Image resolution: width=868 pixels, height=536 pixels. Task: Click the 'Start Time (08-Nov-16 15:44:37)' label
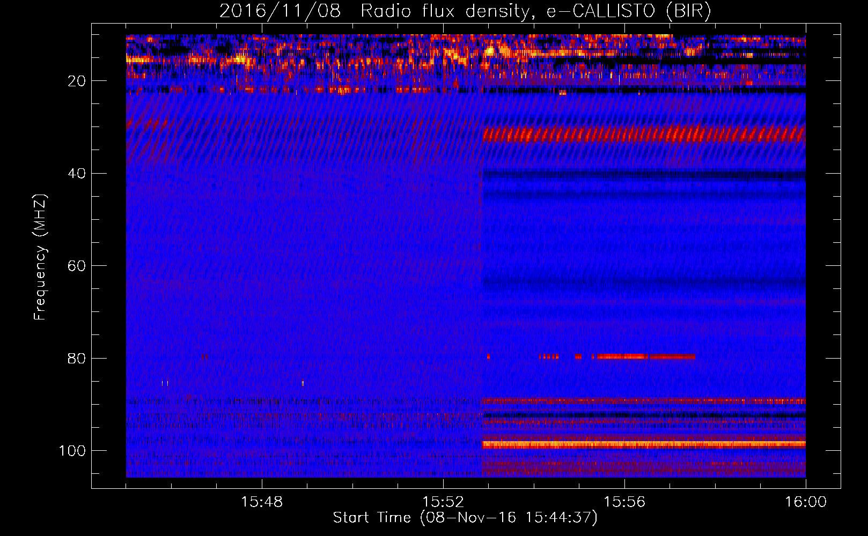(465, 518)
